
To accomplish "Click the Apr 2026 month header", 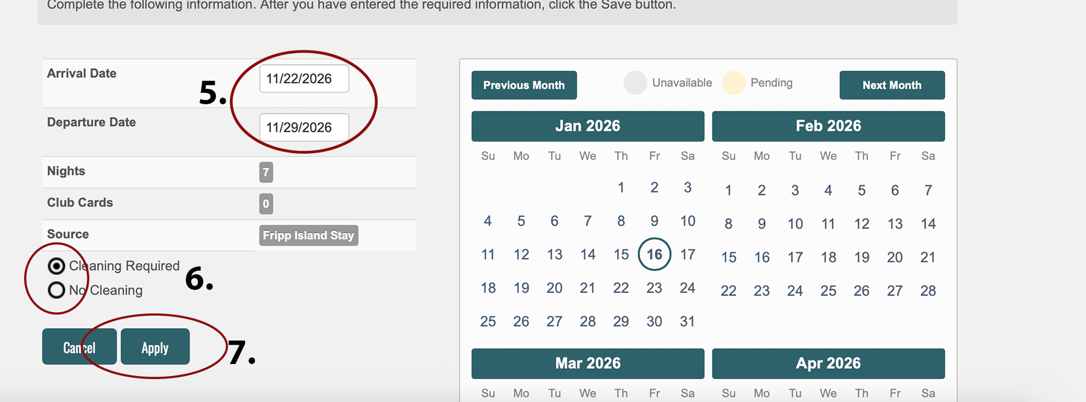I will click(x=828, y=363).
